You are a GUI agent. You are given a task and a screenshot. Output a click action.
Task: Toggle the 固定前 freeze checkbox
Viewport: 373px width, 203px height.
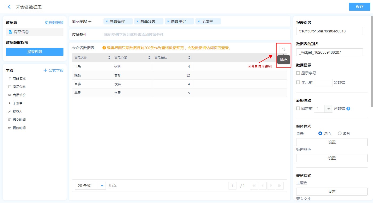click(x=298, y=108)
